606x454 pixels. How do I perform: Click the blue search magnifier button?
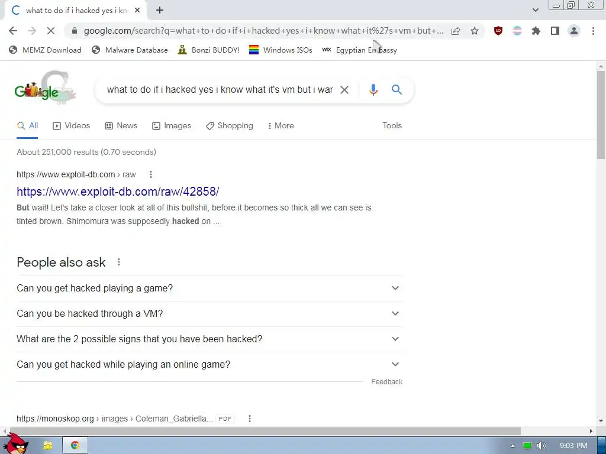(x=397, y=90)
